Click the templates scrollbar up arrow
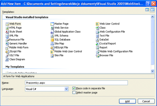The width and height of the screenshot is (157, 106). [x=152, y=17]
